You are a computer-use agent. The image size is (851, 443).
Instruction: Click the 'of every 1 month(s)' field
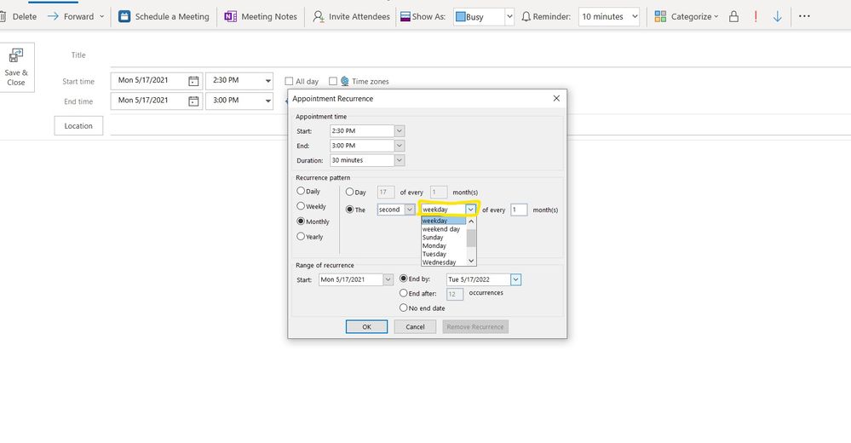coord(519,210)
